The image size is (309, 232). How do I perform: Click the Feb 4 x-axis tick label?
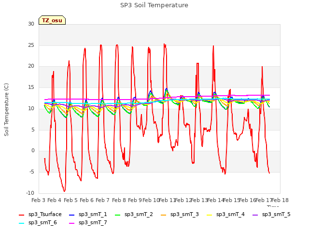55,200
